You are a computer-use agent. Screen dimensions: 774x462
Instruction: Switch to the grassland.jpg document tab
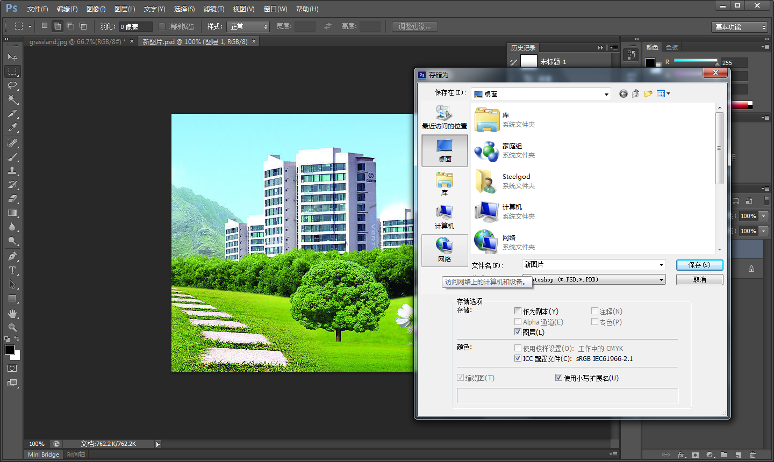tap(77, 41)
